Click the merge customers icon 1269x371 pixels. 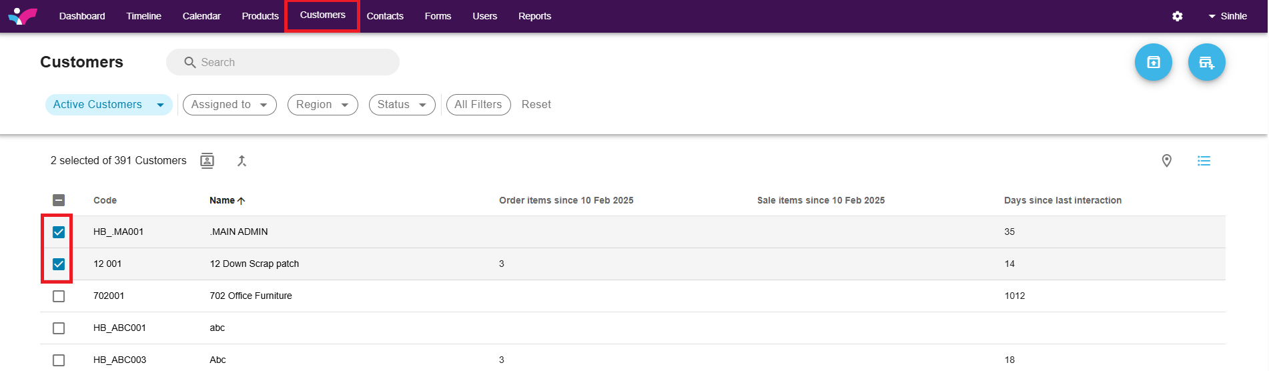click(242, 161)
